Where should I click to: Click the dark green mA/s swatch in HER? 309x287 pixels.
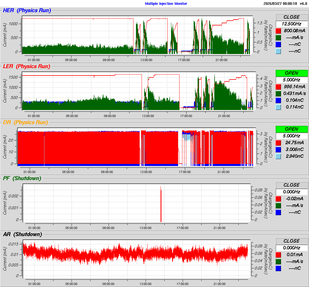point(278,37)
